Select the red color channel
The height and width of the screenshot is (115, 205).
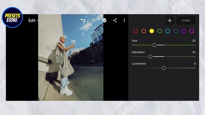pyautogui.click(x=136, y=31)
